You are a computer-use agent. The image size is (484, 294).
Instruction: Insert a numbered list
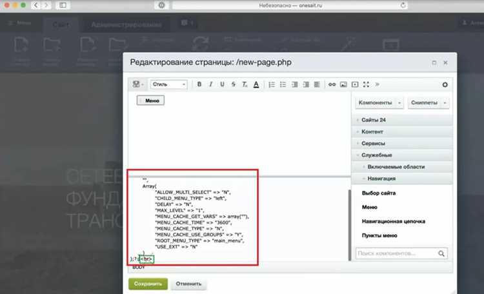pyautogui.click(x=272, y=84)
